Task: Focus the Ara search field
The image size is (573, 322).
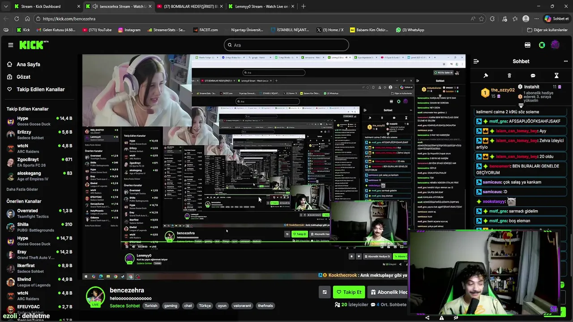Action: tap(286, 45)
